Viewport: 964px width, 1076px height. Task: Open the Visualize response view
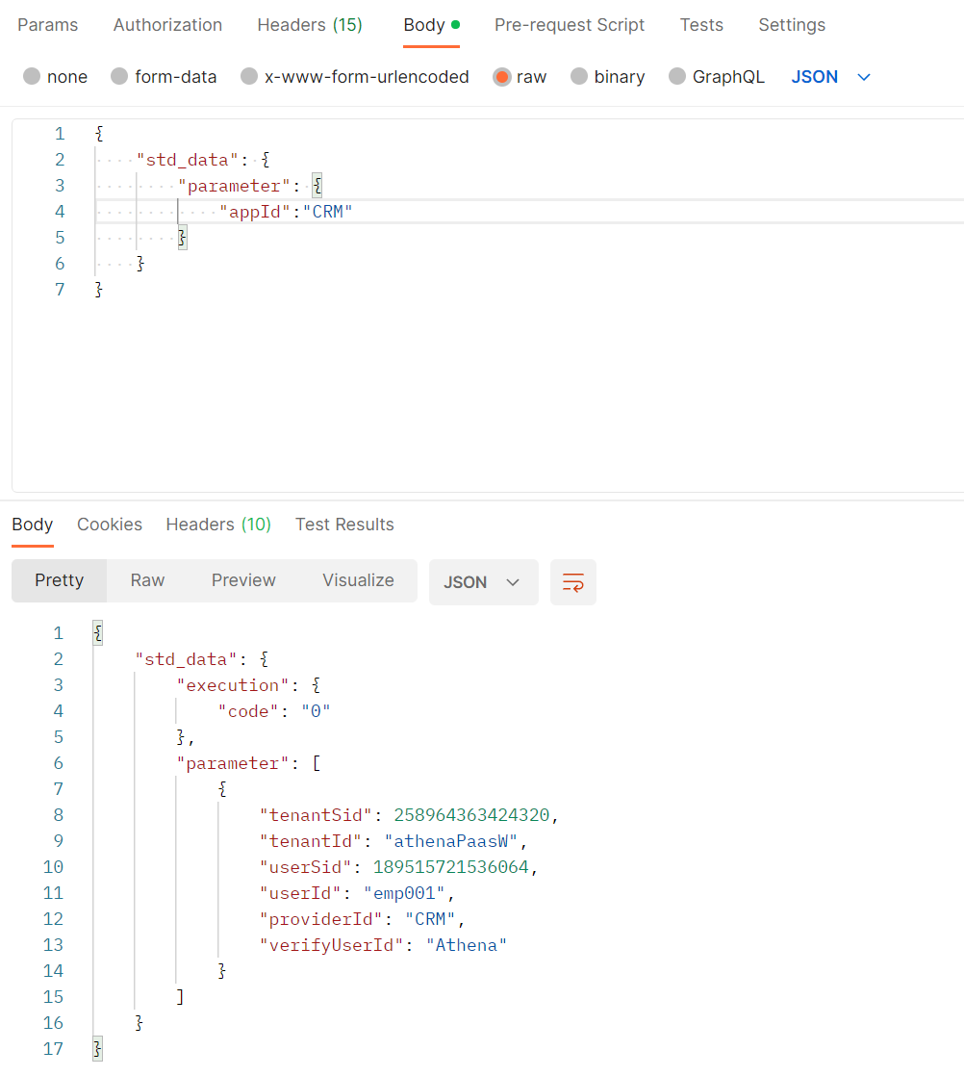point(358,580)
